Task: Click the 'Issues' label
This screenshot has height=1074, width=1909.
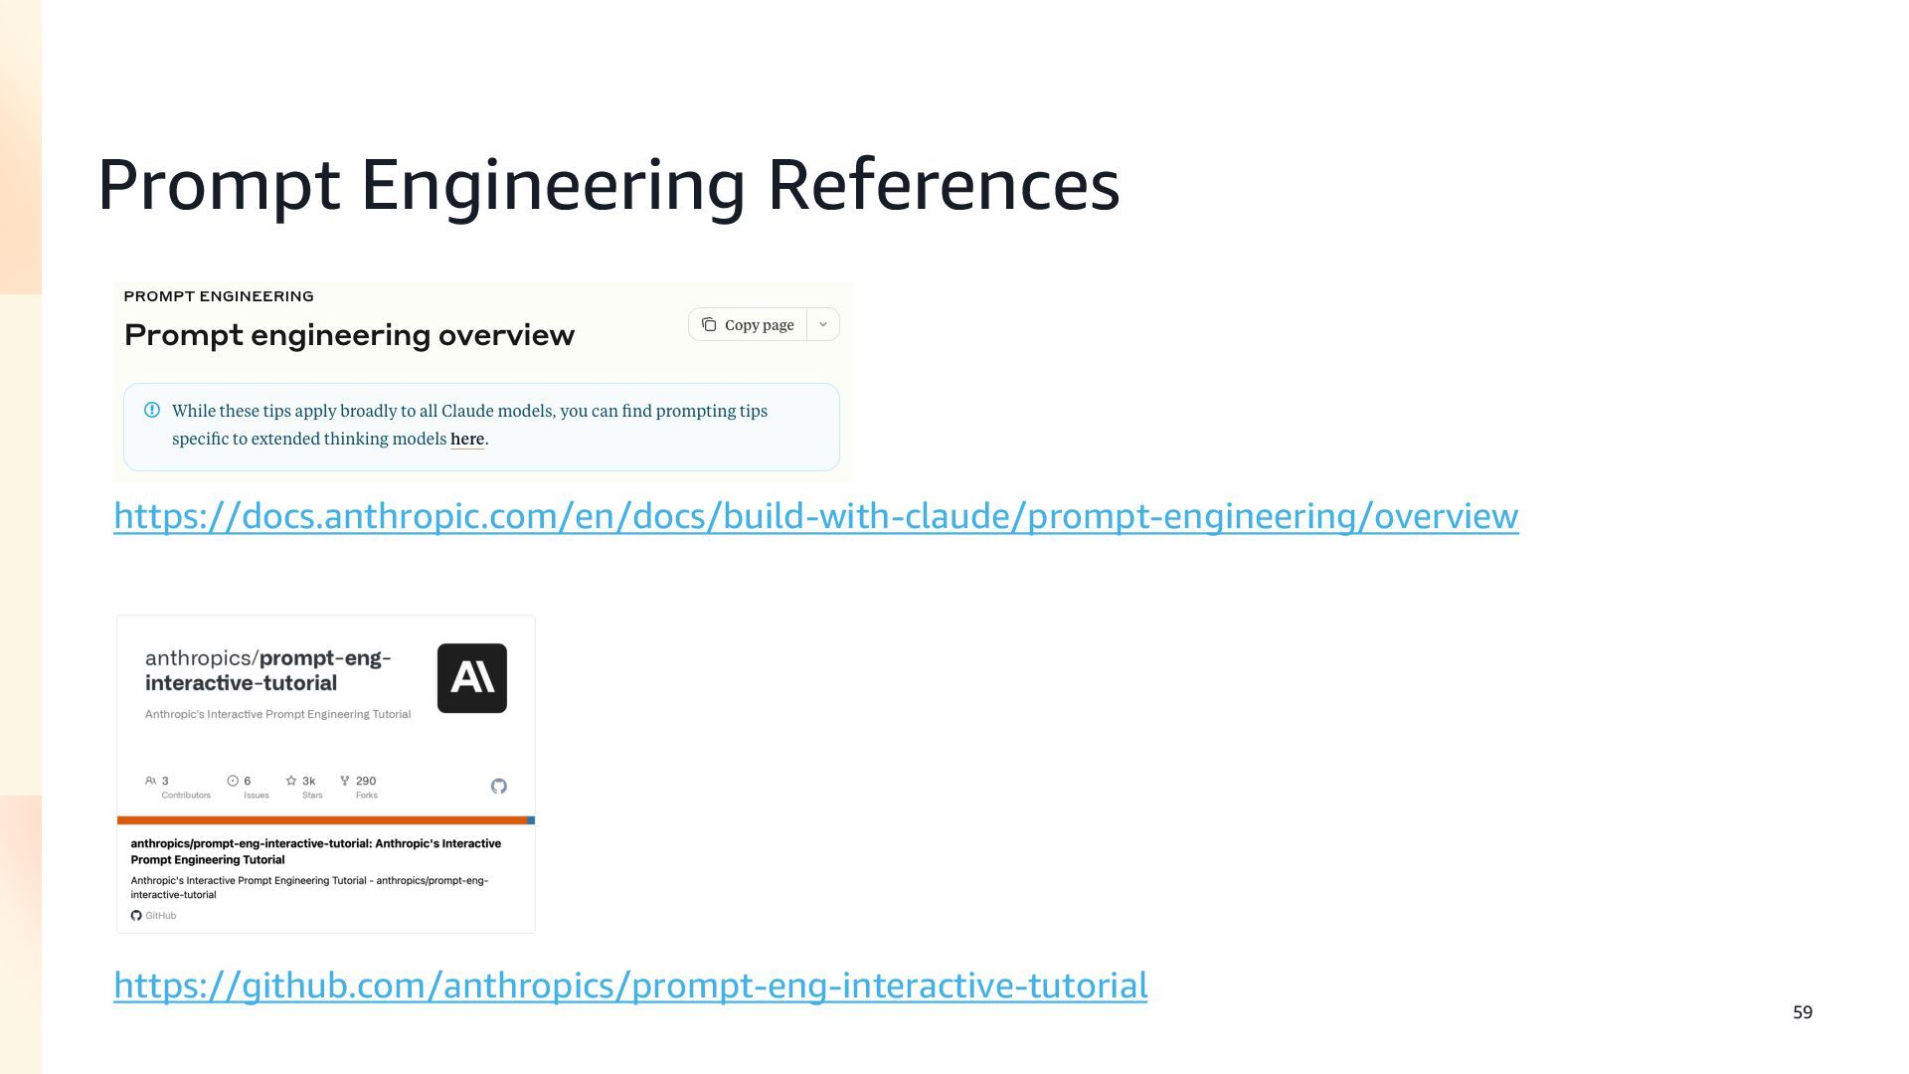Action: tap(257, 796)
